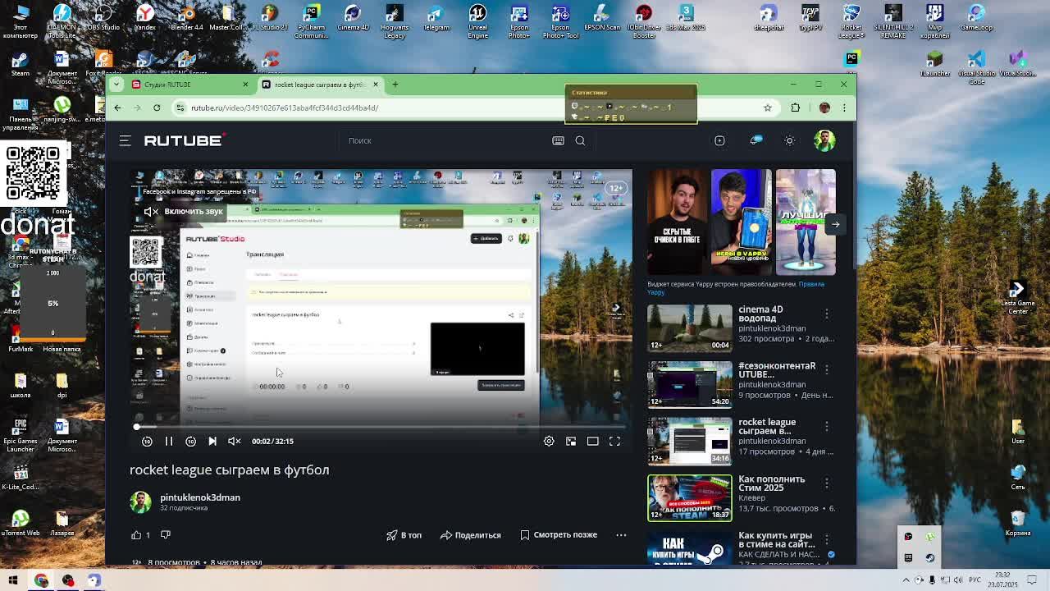
Task: Open the pintuklenok3dman channel name link
Action: pos(200,497)
